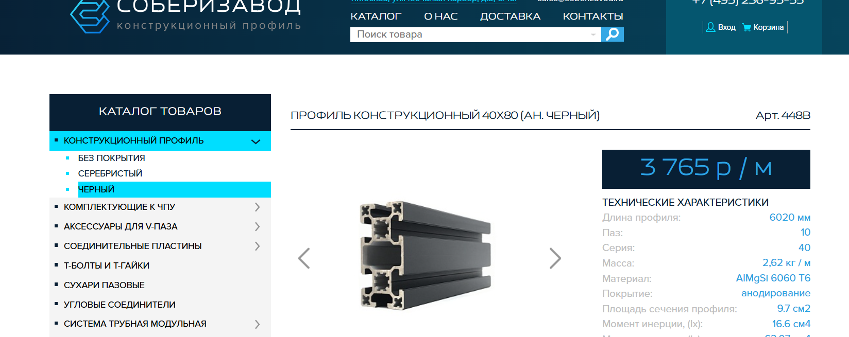Viewport: 849px width, 337px height.
Task: Show previous product image with left arrow
Action: 304,258
